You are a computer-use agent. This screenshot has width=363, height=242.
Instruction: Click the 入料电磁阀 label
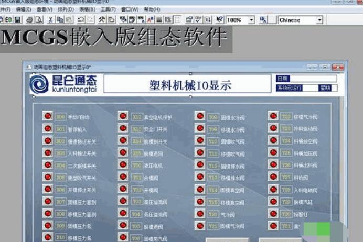306,191
